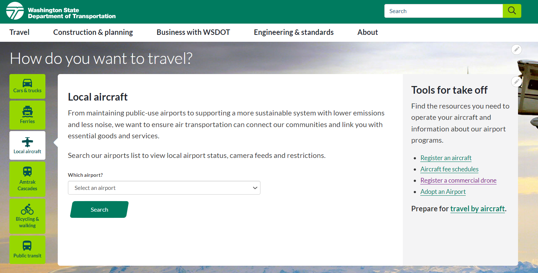Open the Travel menu
Screen dimensions: 538x273
point(20,32)
